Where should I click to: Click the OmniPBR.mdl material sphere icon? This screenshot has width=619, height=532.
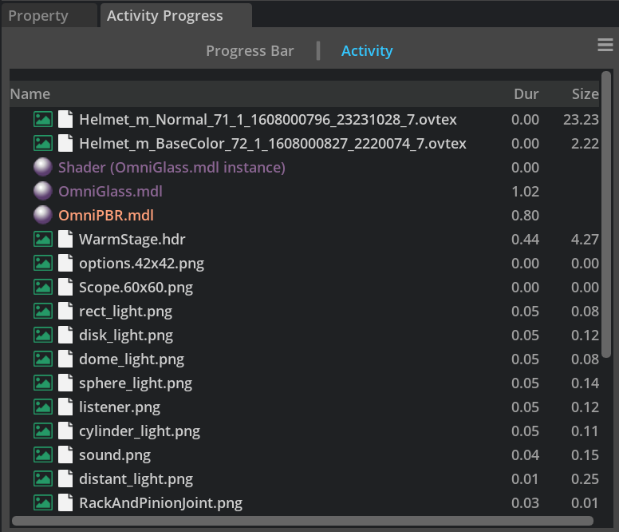[43, 216]
